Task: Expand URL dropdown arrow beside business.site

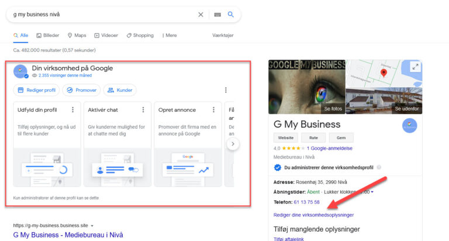Action: 92,226
